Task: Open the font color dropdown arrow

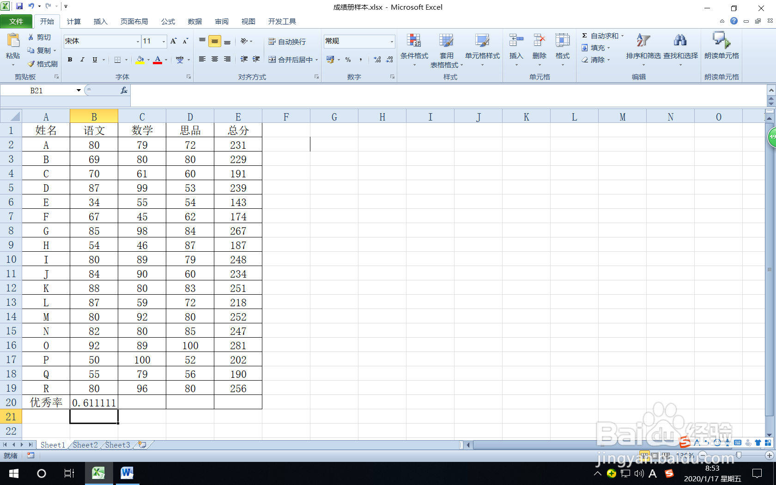Action: [166, 60]
